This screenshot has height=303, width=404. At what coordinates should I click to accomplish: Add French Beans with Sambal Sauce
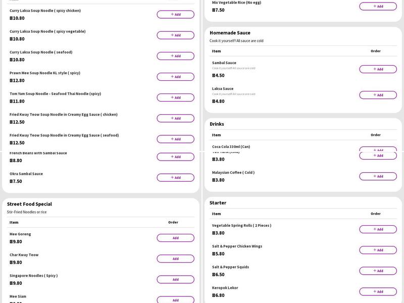click(x=175, y=157)
